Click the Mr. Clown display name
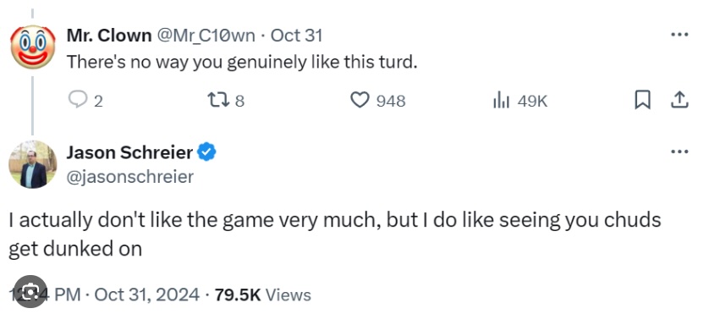Screen dimensions: 704x314 [x=109, y=36]
